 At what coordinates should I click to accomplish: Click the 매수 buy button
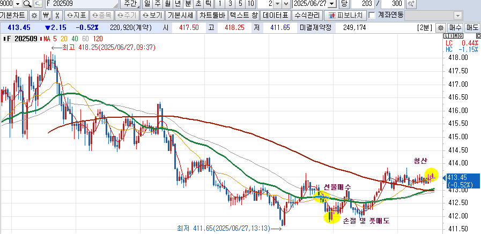[455, 27]
